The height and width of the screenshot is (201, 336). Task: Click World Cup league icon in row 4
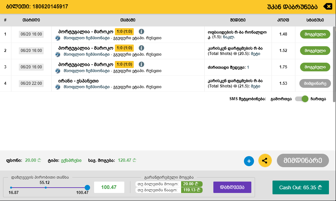coord(58,87)
